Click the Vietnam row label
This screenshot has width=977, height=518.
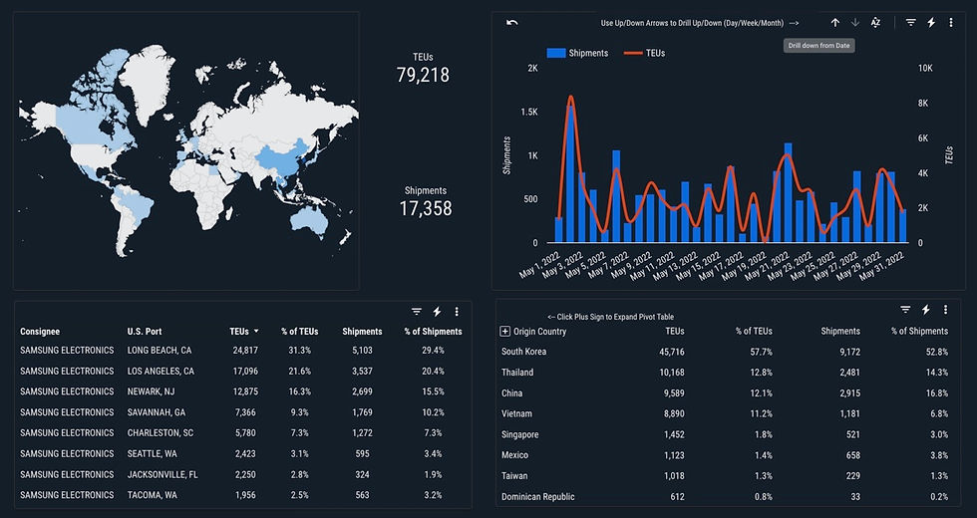coord(516,413)
